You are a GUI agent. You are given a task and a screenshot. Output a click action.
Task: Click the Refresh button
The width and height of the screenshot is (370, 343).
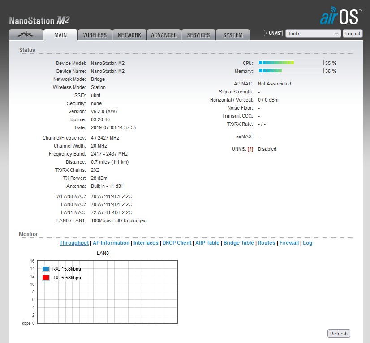(339, 334)
